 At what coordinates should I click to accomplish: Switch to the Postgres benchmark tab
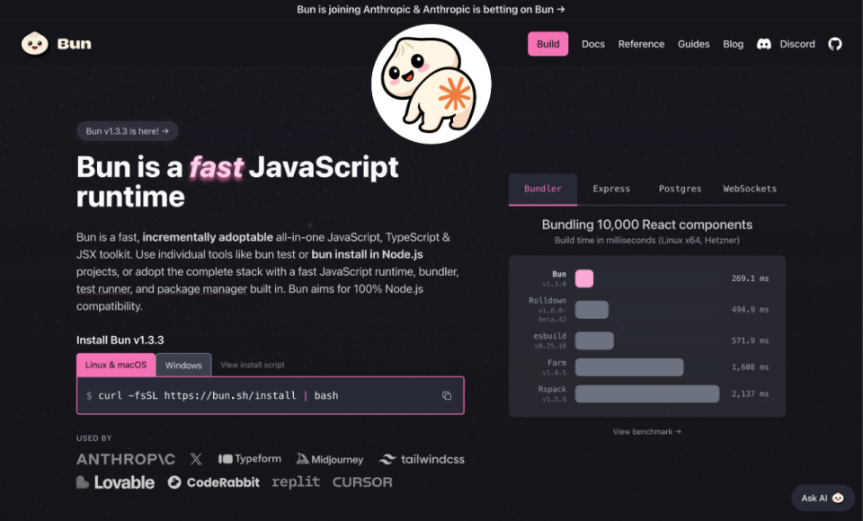pos(680,189)
